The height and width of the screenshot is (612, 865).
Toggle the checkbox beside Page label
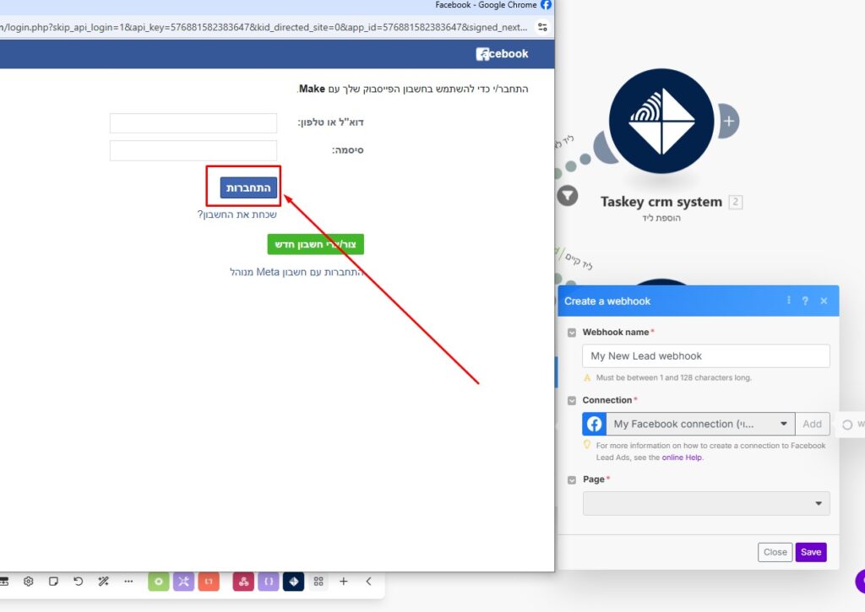[572, 479]
